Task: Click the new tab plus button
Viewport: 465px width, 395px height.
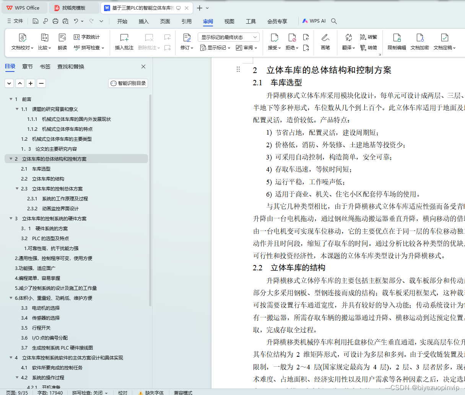Action: click(200, 8)
